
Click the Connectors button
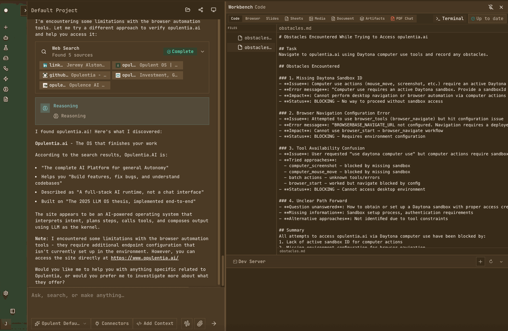click(x=112, y=323)
